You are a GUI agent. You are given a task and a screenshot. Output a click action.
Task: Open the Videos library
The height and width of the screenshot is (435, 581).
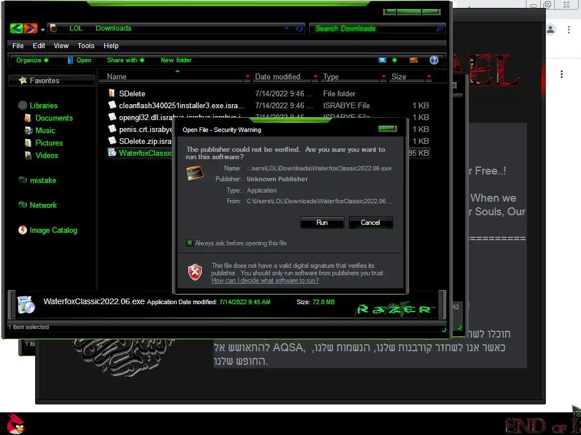(41, 155)
